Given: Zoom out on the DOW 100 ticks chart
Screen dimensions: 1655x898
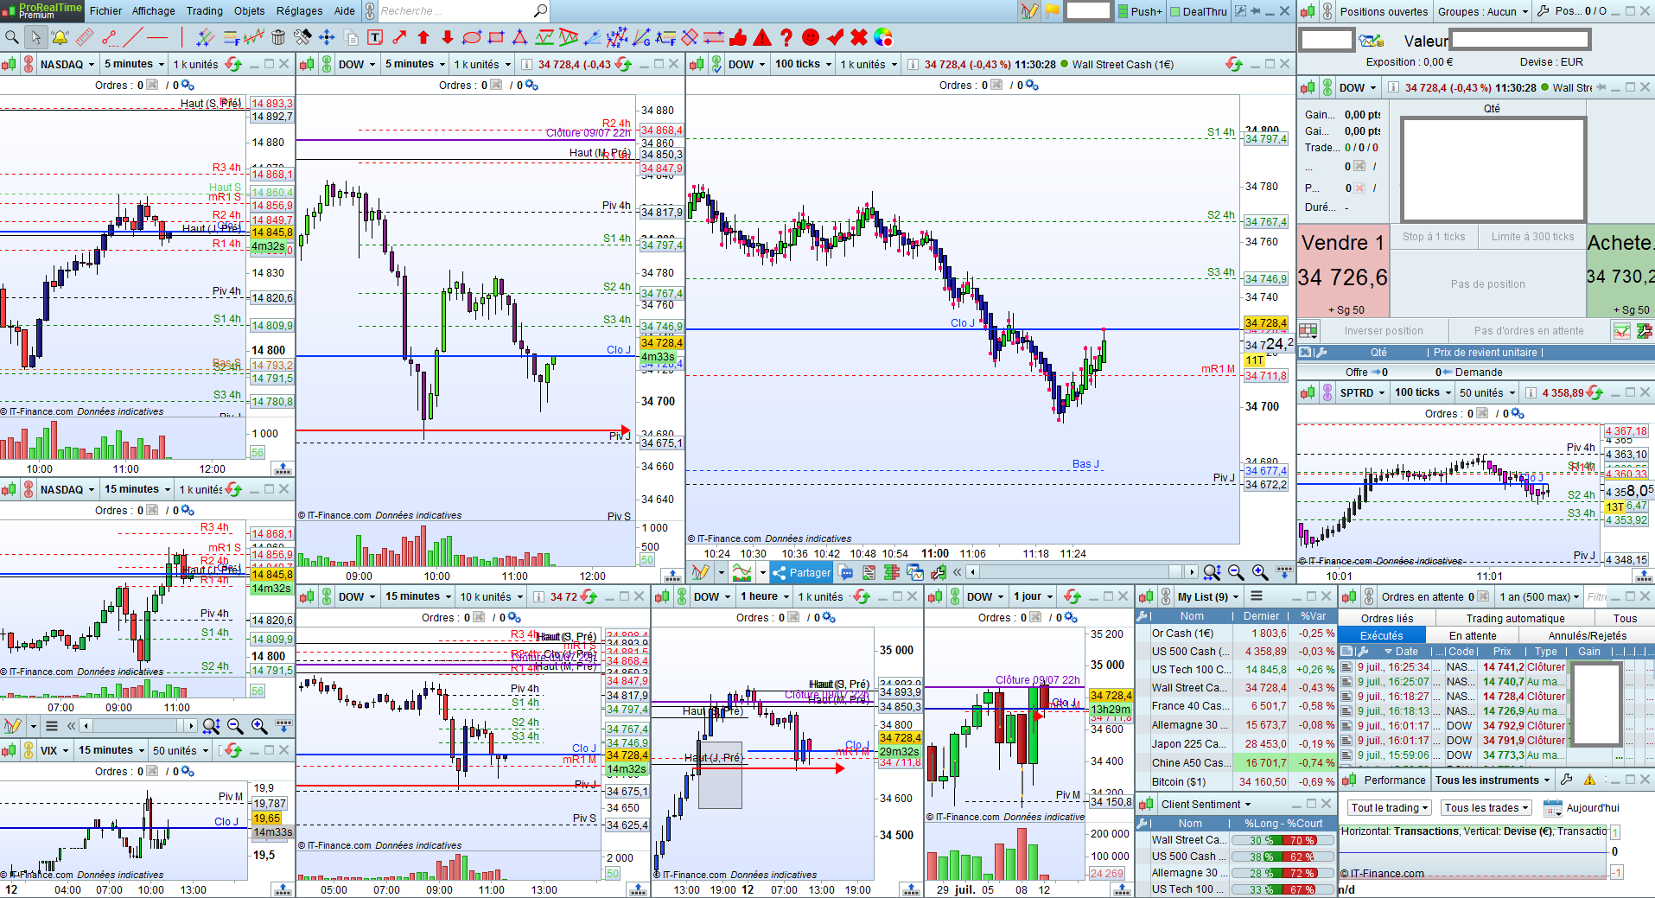Looking at the screenshot, I should [x=1236, y=572].
